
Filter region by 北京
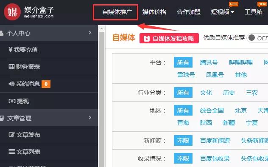coord(241,110)
